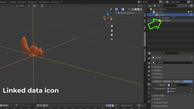Open Screencast Keys sidebar tab

pos(145,39)
